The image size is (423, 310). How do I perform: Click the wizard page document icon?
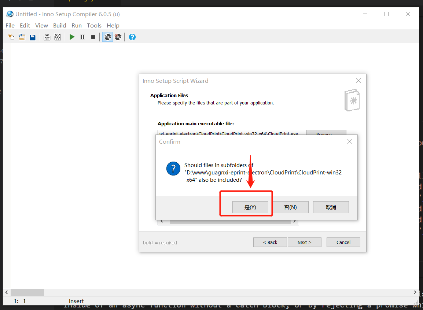coord(352,100)
